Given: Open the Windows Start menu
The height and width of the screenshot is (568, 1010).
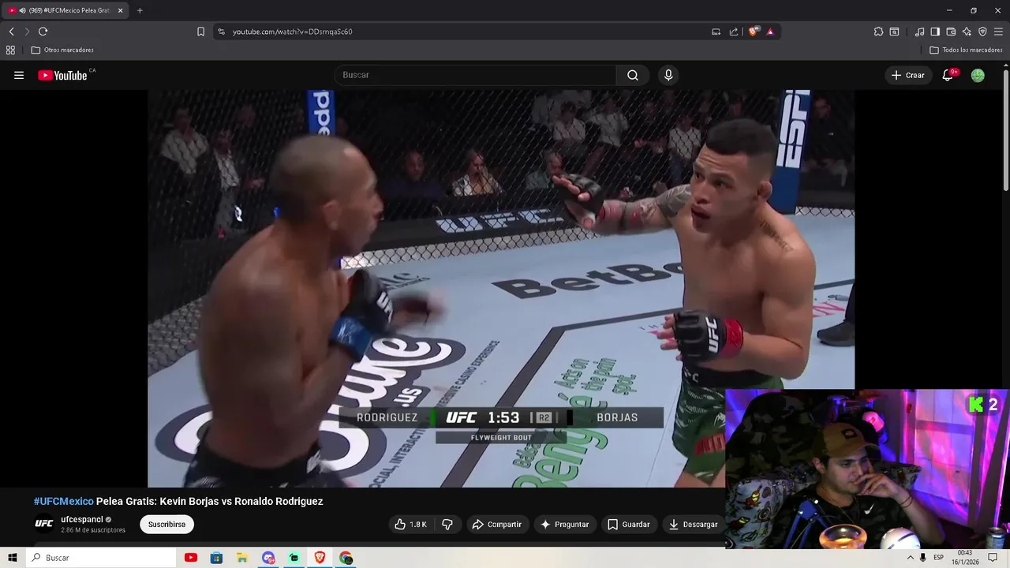Looking at the screenshot, I should pos(12,558).
